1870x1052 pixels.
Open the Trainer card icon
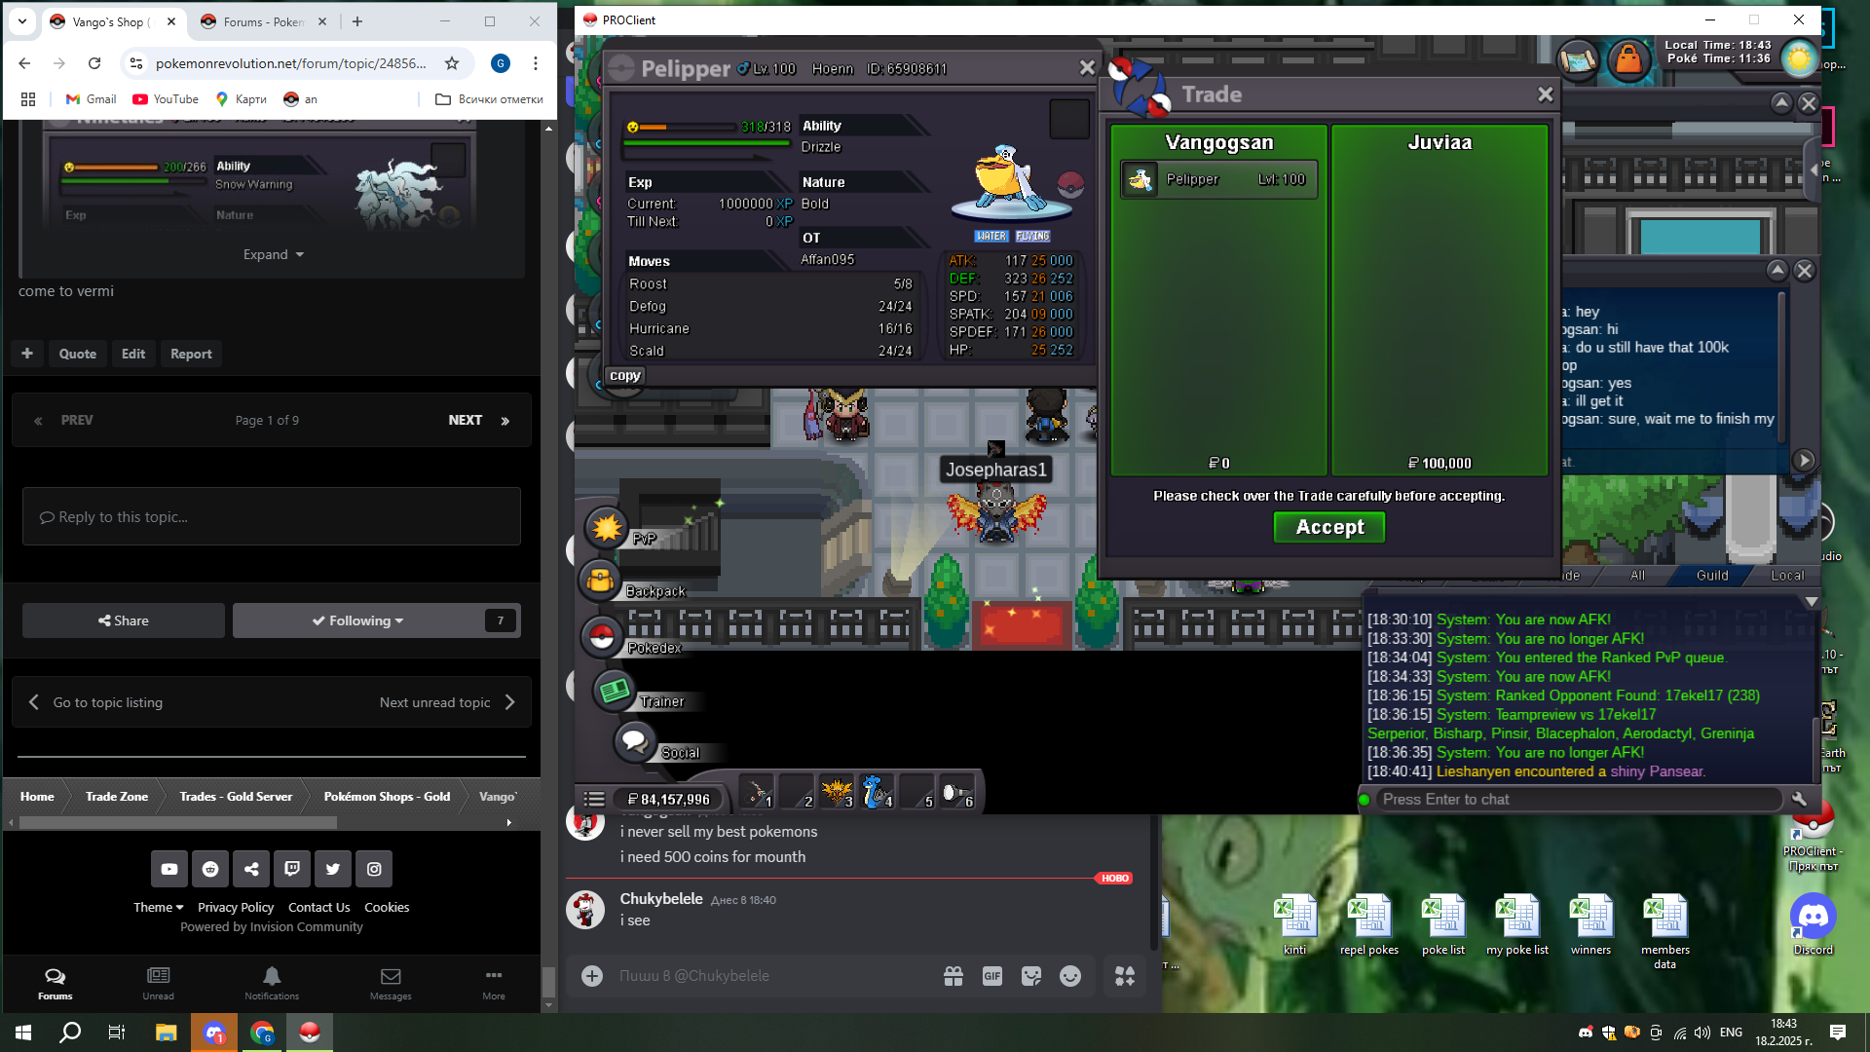pos(615,691)
